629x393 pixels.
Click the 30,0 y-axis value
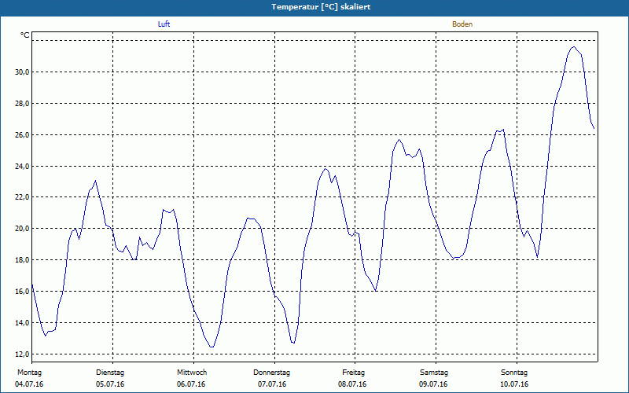[23, 72]
